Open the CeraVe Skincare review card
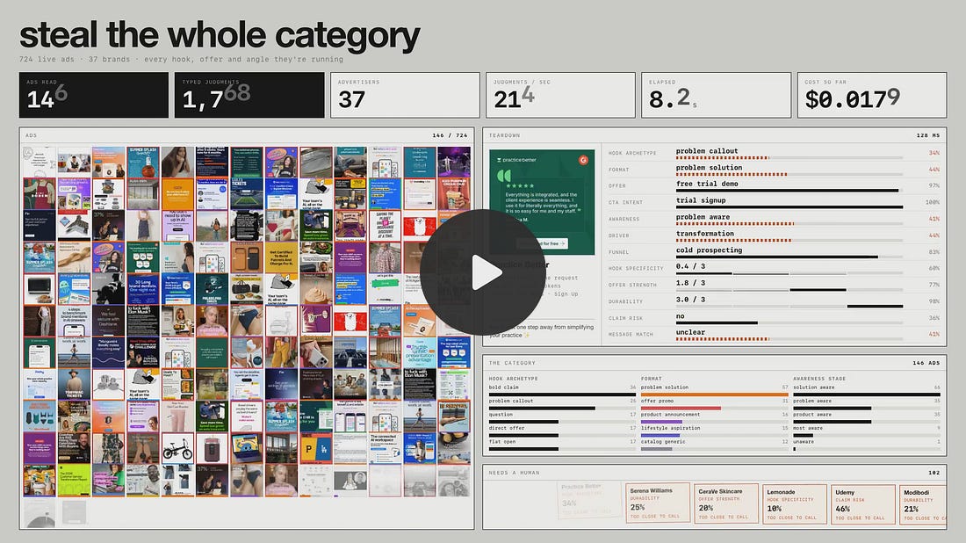Screen dimensions: 966x543 [725, 503]
